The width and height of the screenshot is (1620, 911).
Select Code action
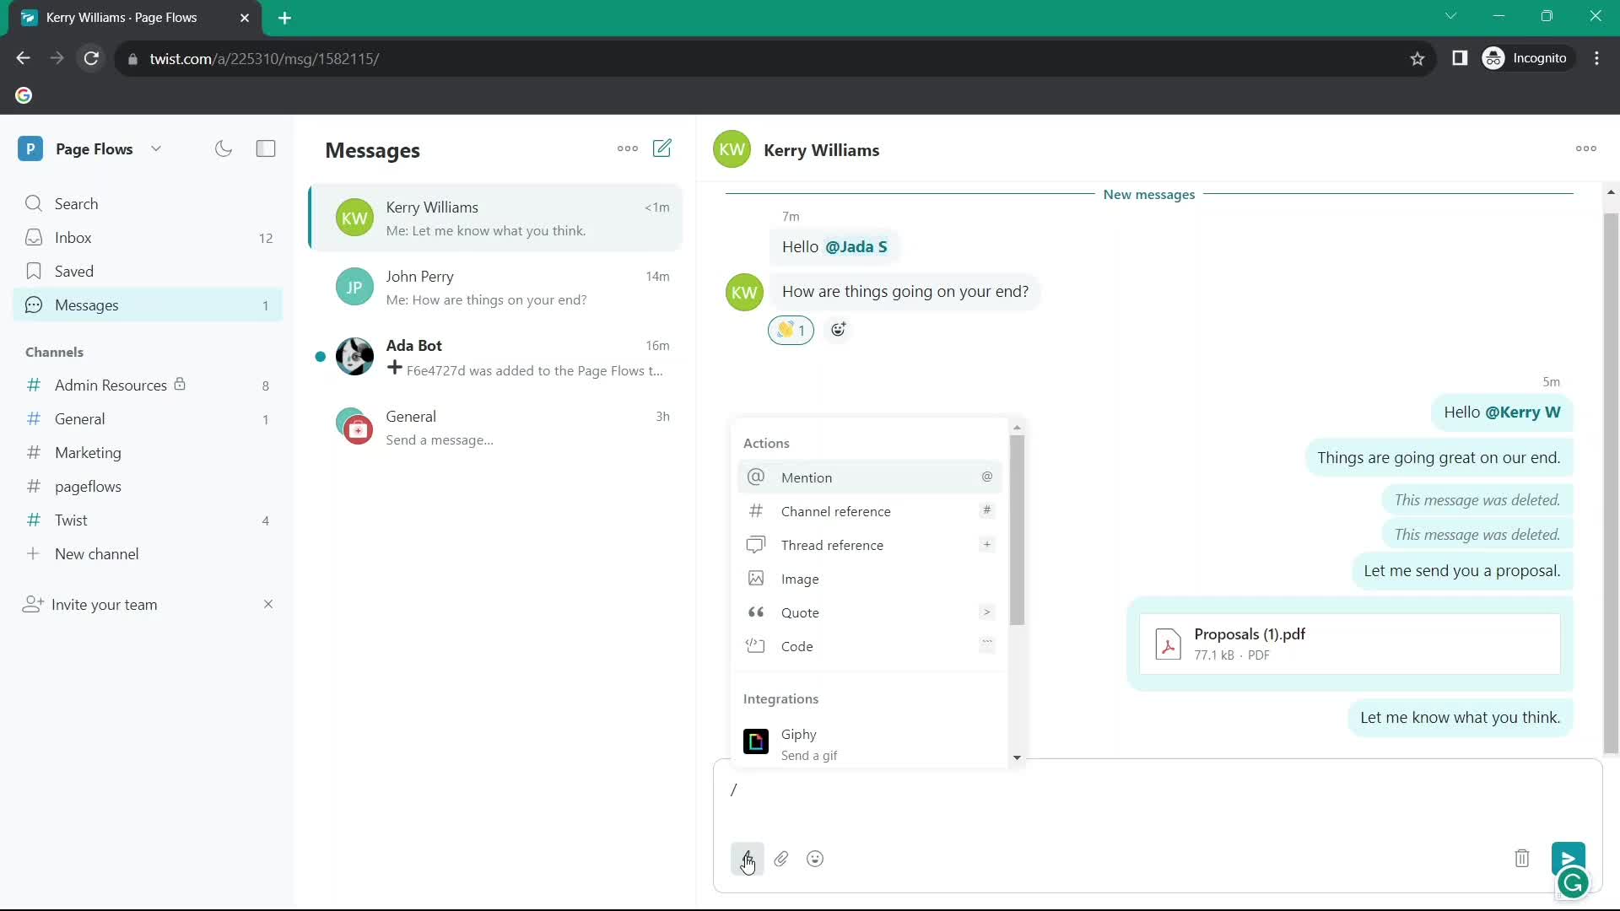869,645
